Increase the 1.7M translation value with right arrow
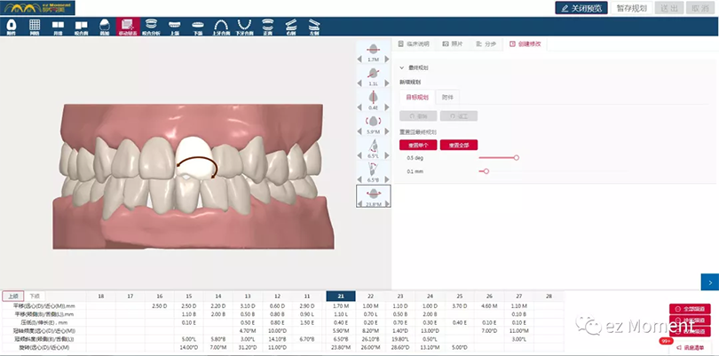Image resolution: width=719 pixels, height=356 pixels. pos(387,59)
